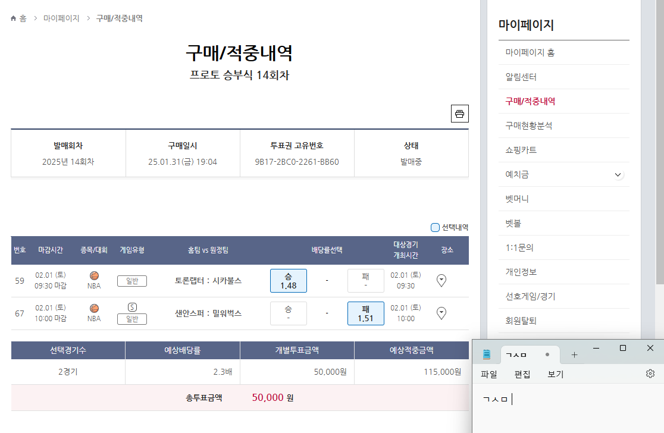Click basketball icon for game 67
This screenshot has width=664, height=433.
[x=94, y=308]
